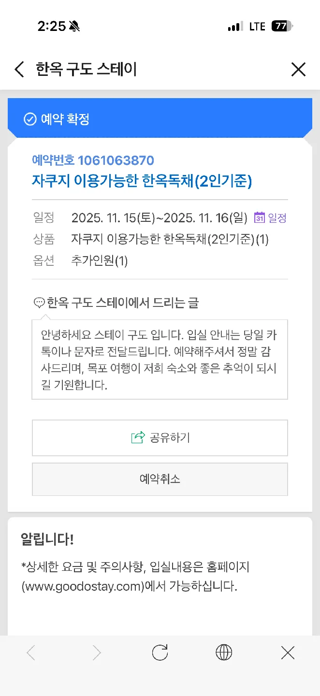
Task: Open 자쿠지 이용가능한 한옥독채 title link
Action: point(142,181)
